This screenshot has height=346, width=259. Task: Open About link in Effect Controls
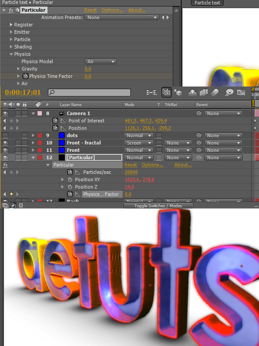[x=137, y=10]
